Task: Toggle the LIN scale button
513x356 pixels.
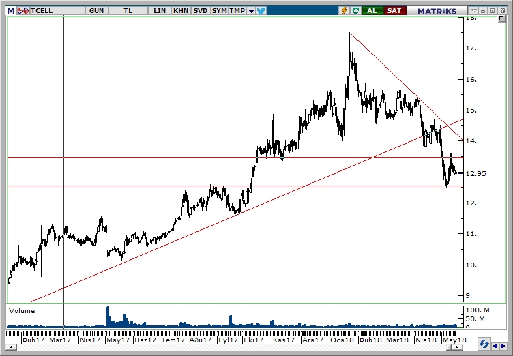Action: coord(160,11)
